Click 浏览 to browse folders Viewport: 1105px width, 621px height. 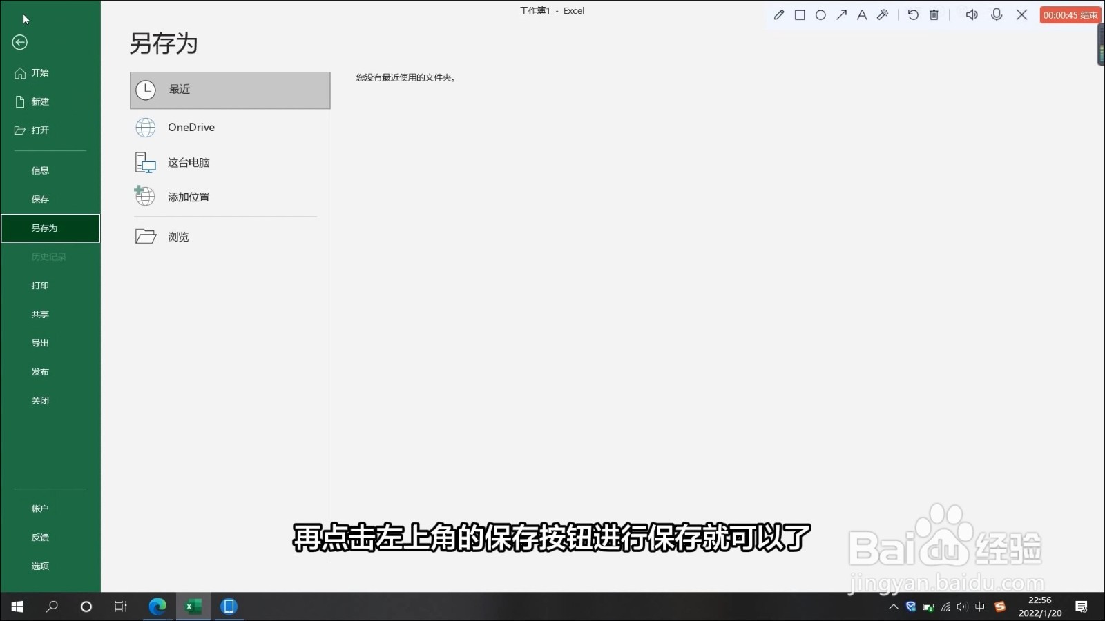[x=230, y=237]
